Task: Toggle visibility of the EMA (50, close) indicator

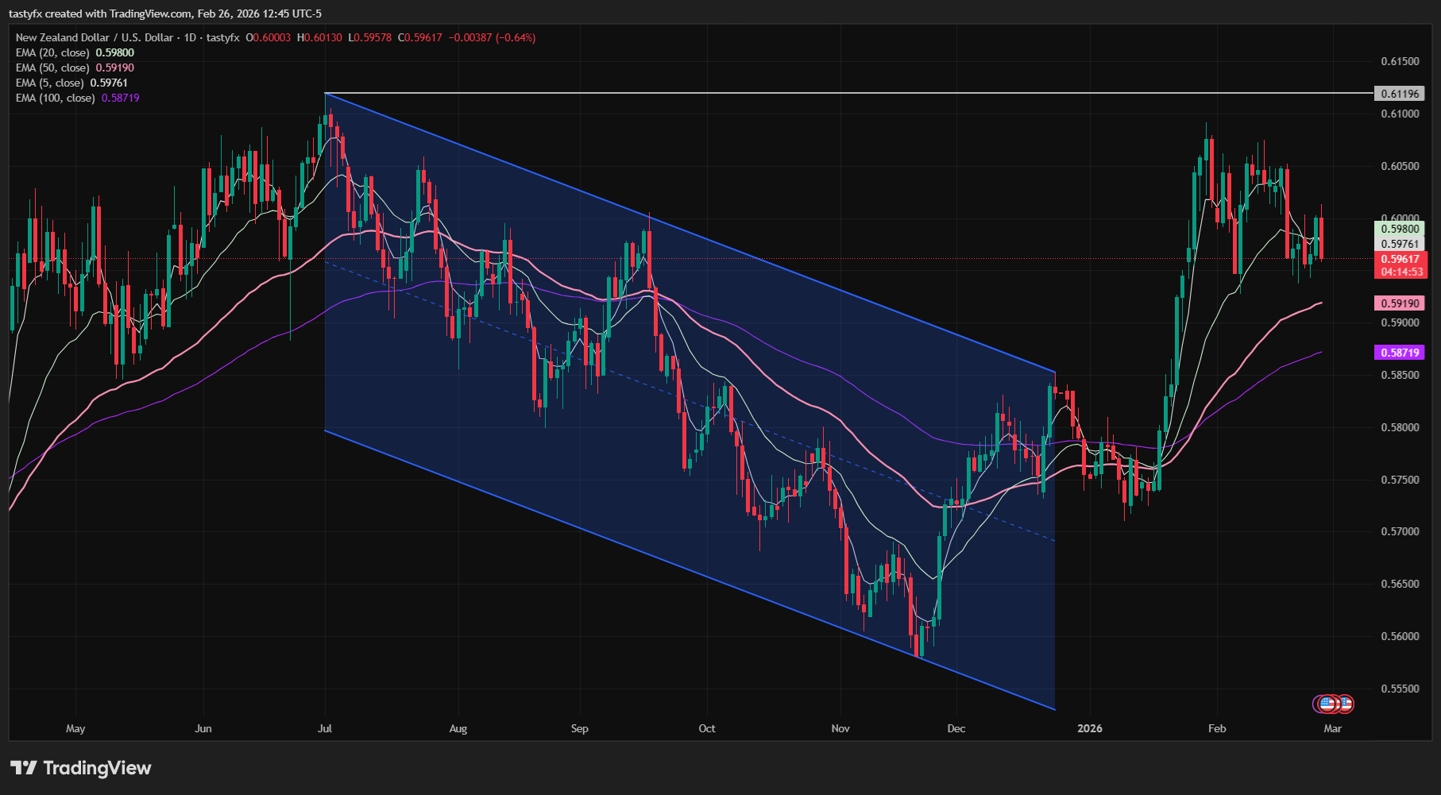Action: [52, 68]
